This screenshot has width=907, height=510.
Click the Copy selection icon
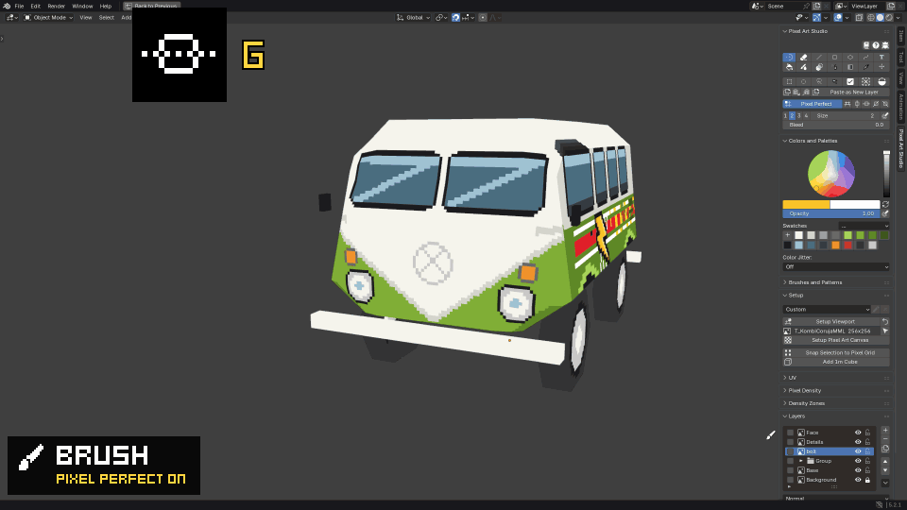pos(787,92)
